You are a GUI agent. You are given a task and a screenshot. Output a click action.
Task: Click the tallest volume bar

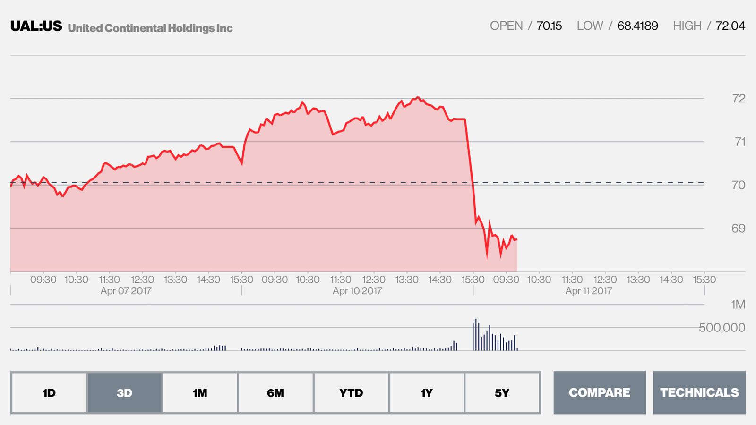[x=476, y=335]
